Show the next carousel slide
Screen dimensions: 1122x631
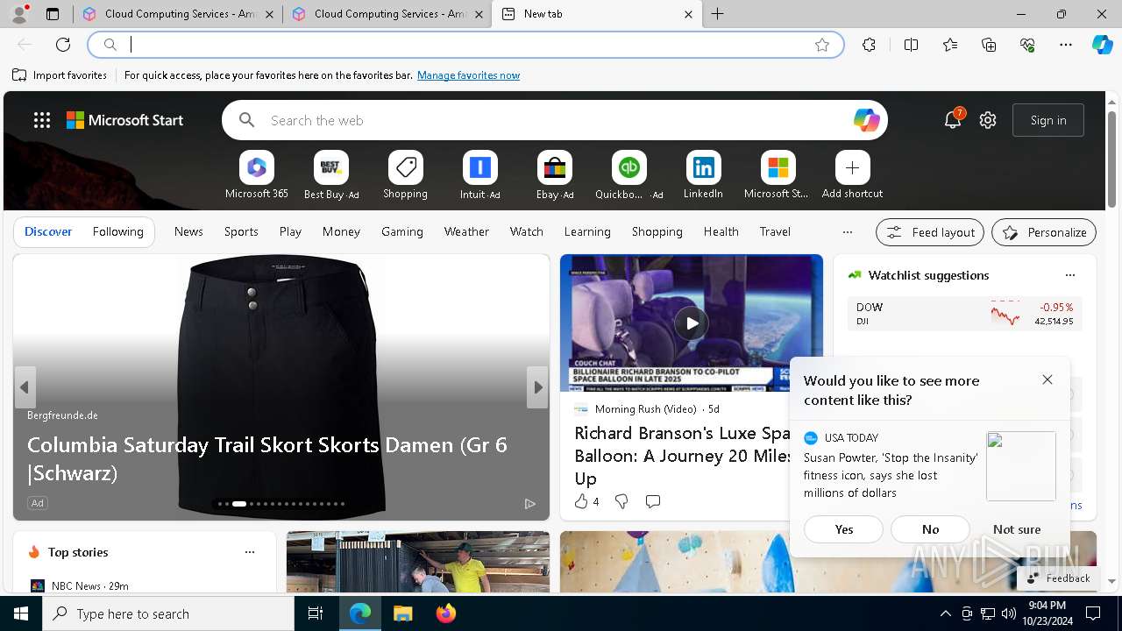pyautogui.click(x=537, y=386)
